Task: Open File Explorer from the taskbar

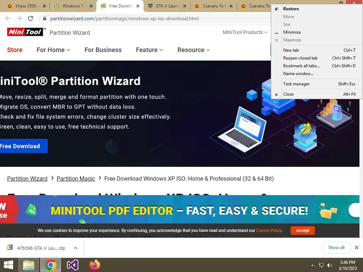Action: tap(29, 265)
